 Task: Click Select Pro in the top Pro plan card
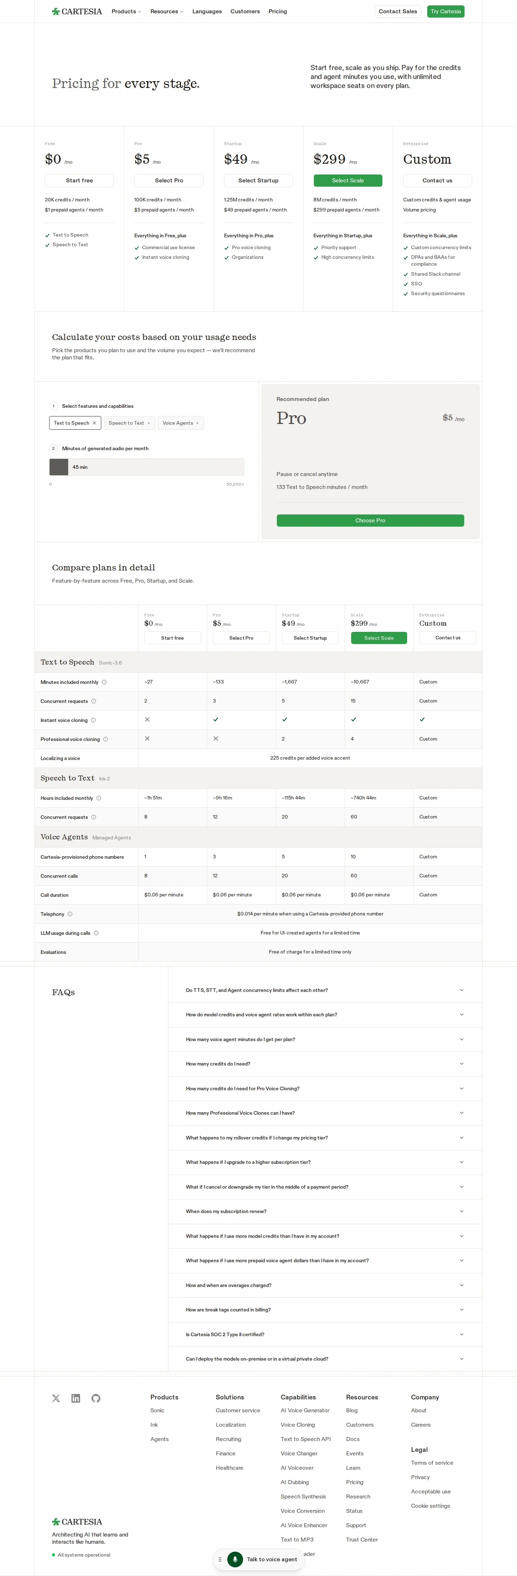click(x=169, y=181)
